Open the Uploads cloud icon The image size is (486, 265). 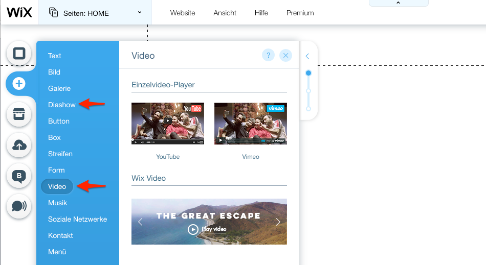click(19, 146)
